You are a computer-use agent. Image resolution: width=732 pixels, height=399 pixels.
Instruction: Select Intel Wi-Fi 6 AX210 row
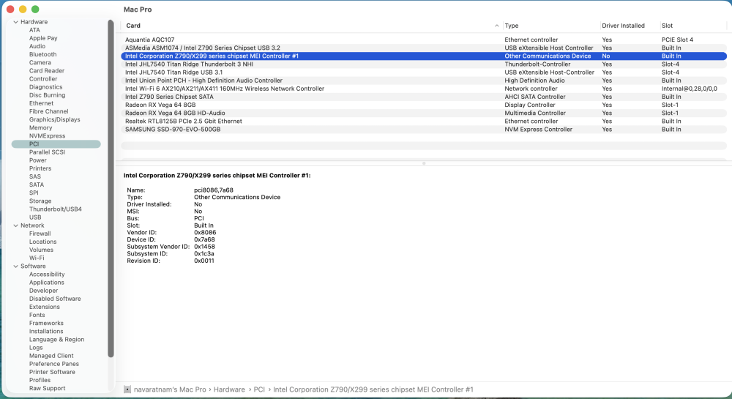424,89
